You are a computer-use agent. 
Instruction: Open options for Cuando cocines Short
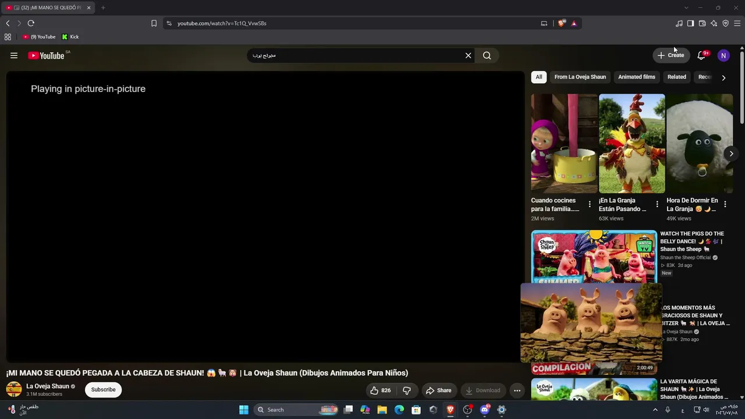click(x=590, y=204)
